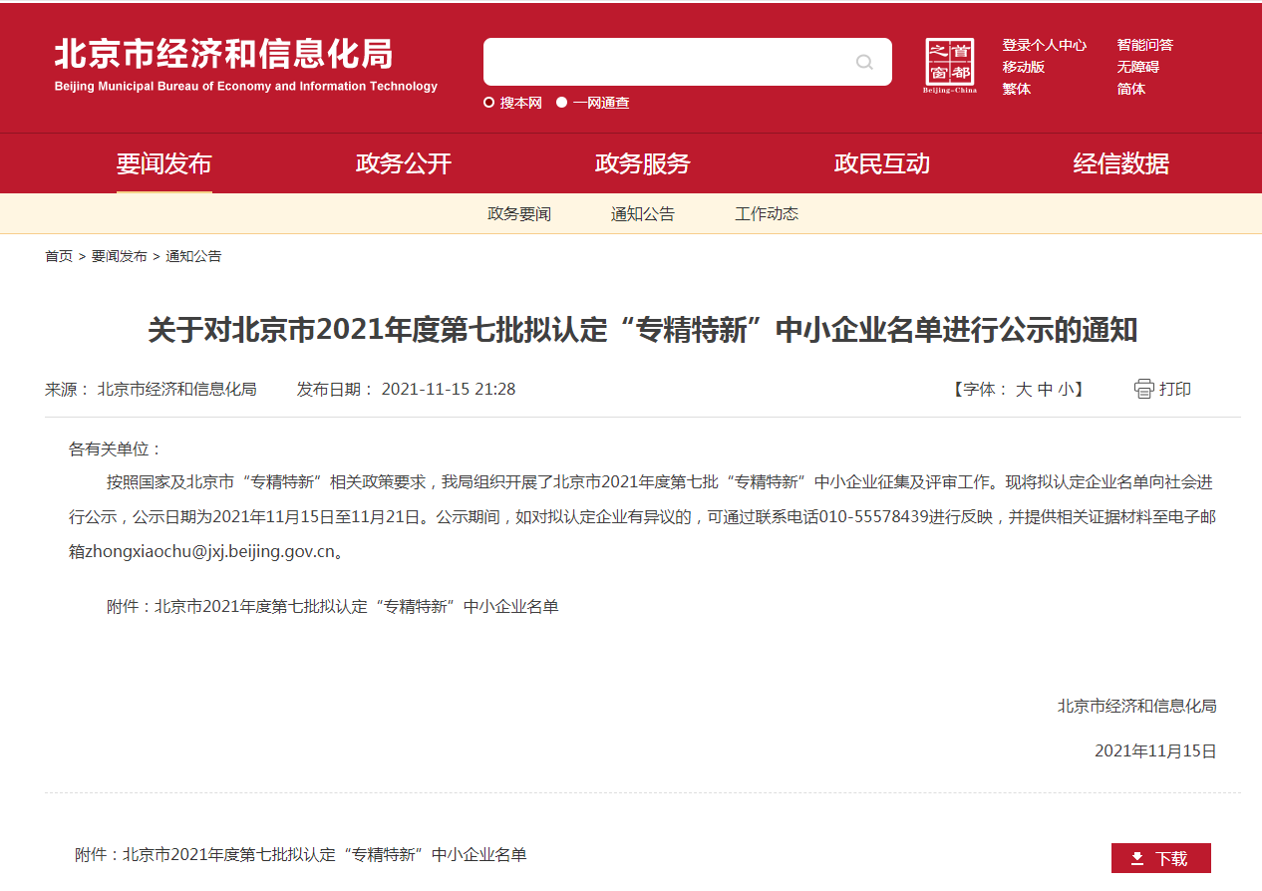Open the 经信数据 navigation tab
Image resolution: width=1262 pixels, height=891 pixels.
click(x=1121, y=163)
